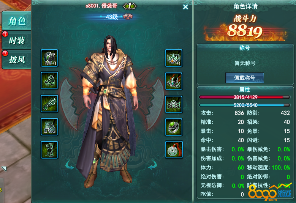This screenshot has width=296, height=203.
Task: Select the crown helmet equipment slot
Action: [x=174, y=58]
